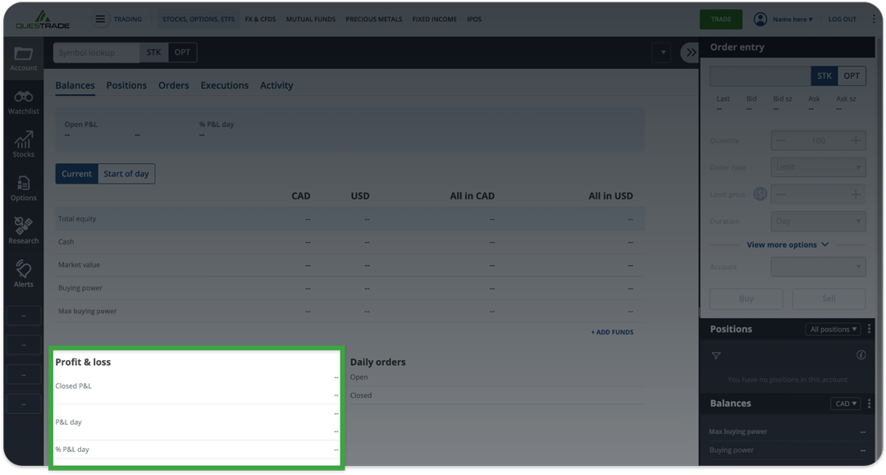
Task: Open the Options sidebar icon
Action: point(23,188)
